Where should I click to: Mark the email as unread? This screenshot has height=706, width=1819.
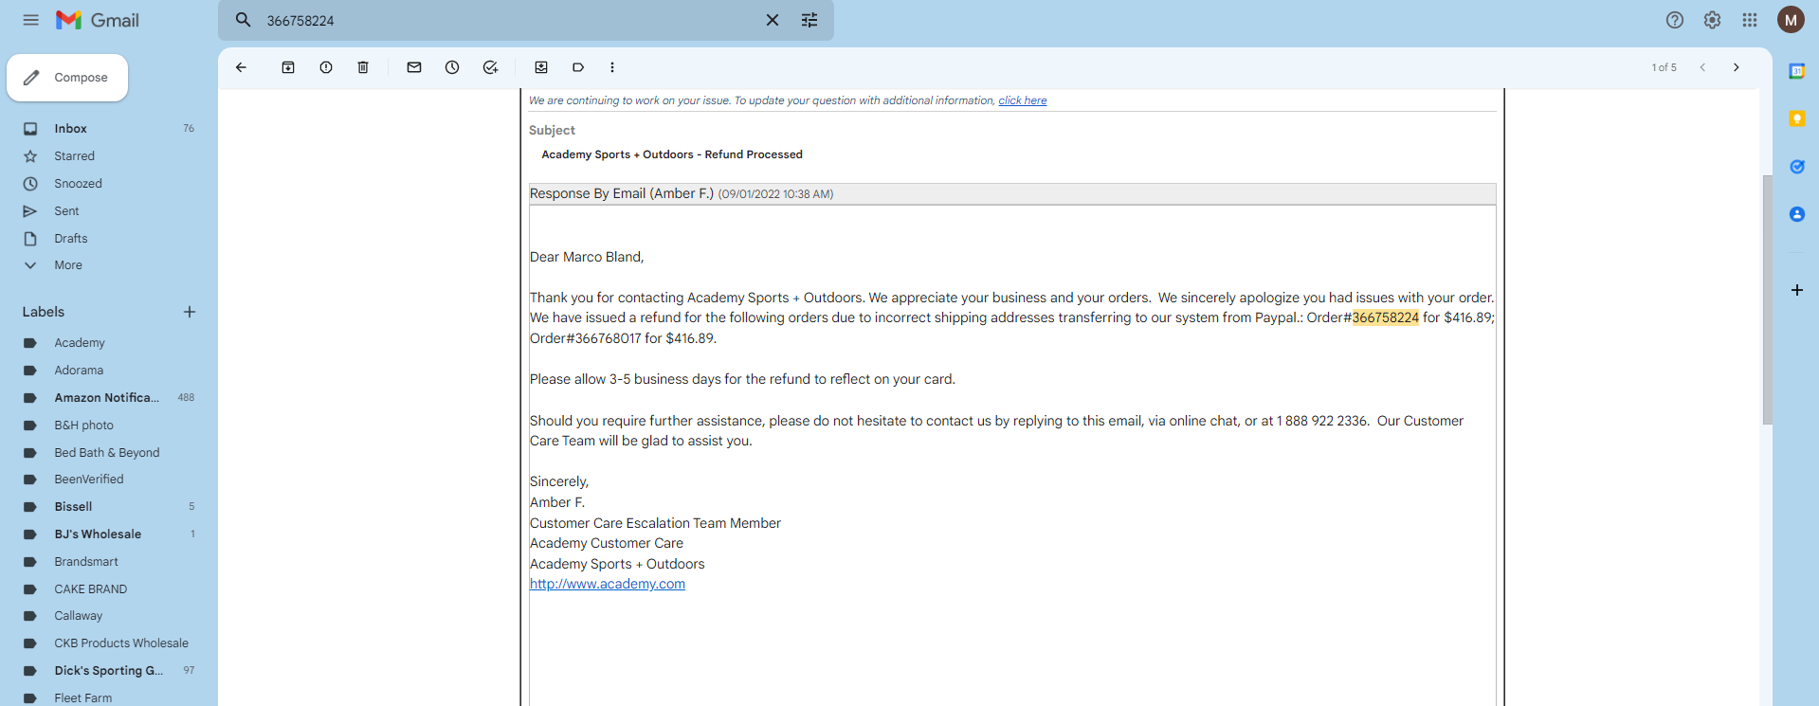click(x=414, y=67)
